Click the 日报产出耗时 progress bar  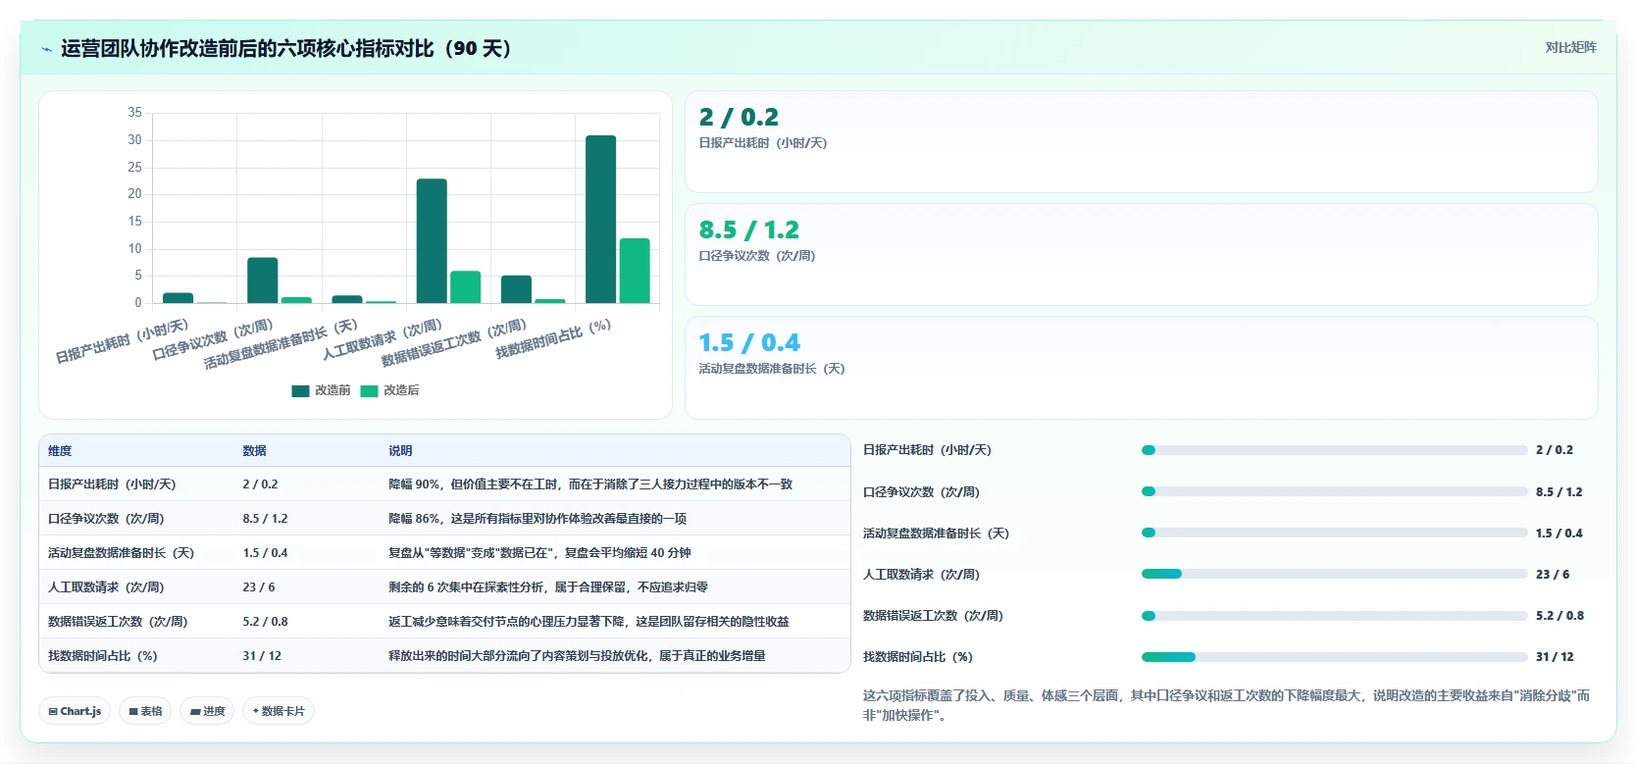[x=1334, y=450]
